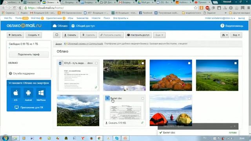Click the link icon on Билет.doc tile
This screenshot has height=141, width=251.
142,123
